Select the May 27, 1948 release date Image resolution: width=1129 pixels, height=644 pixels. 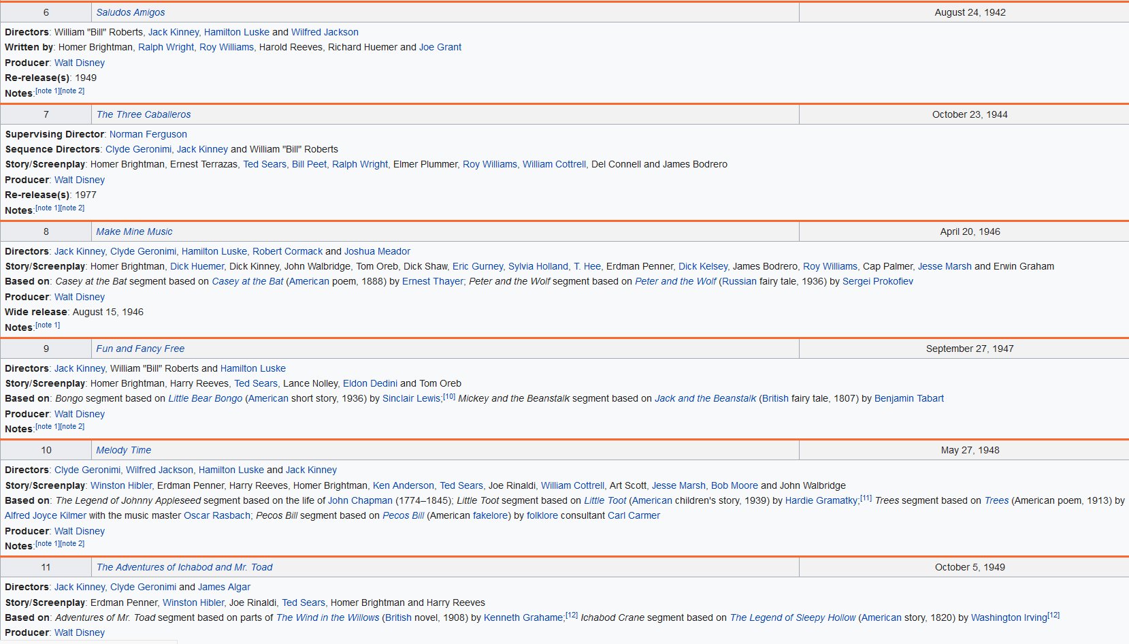pyautogui.click(x=970, y=450)
